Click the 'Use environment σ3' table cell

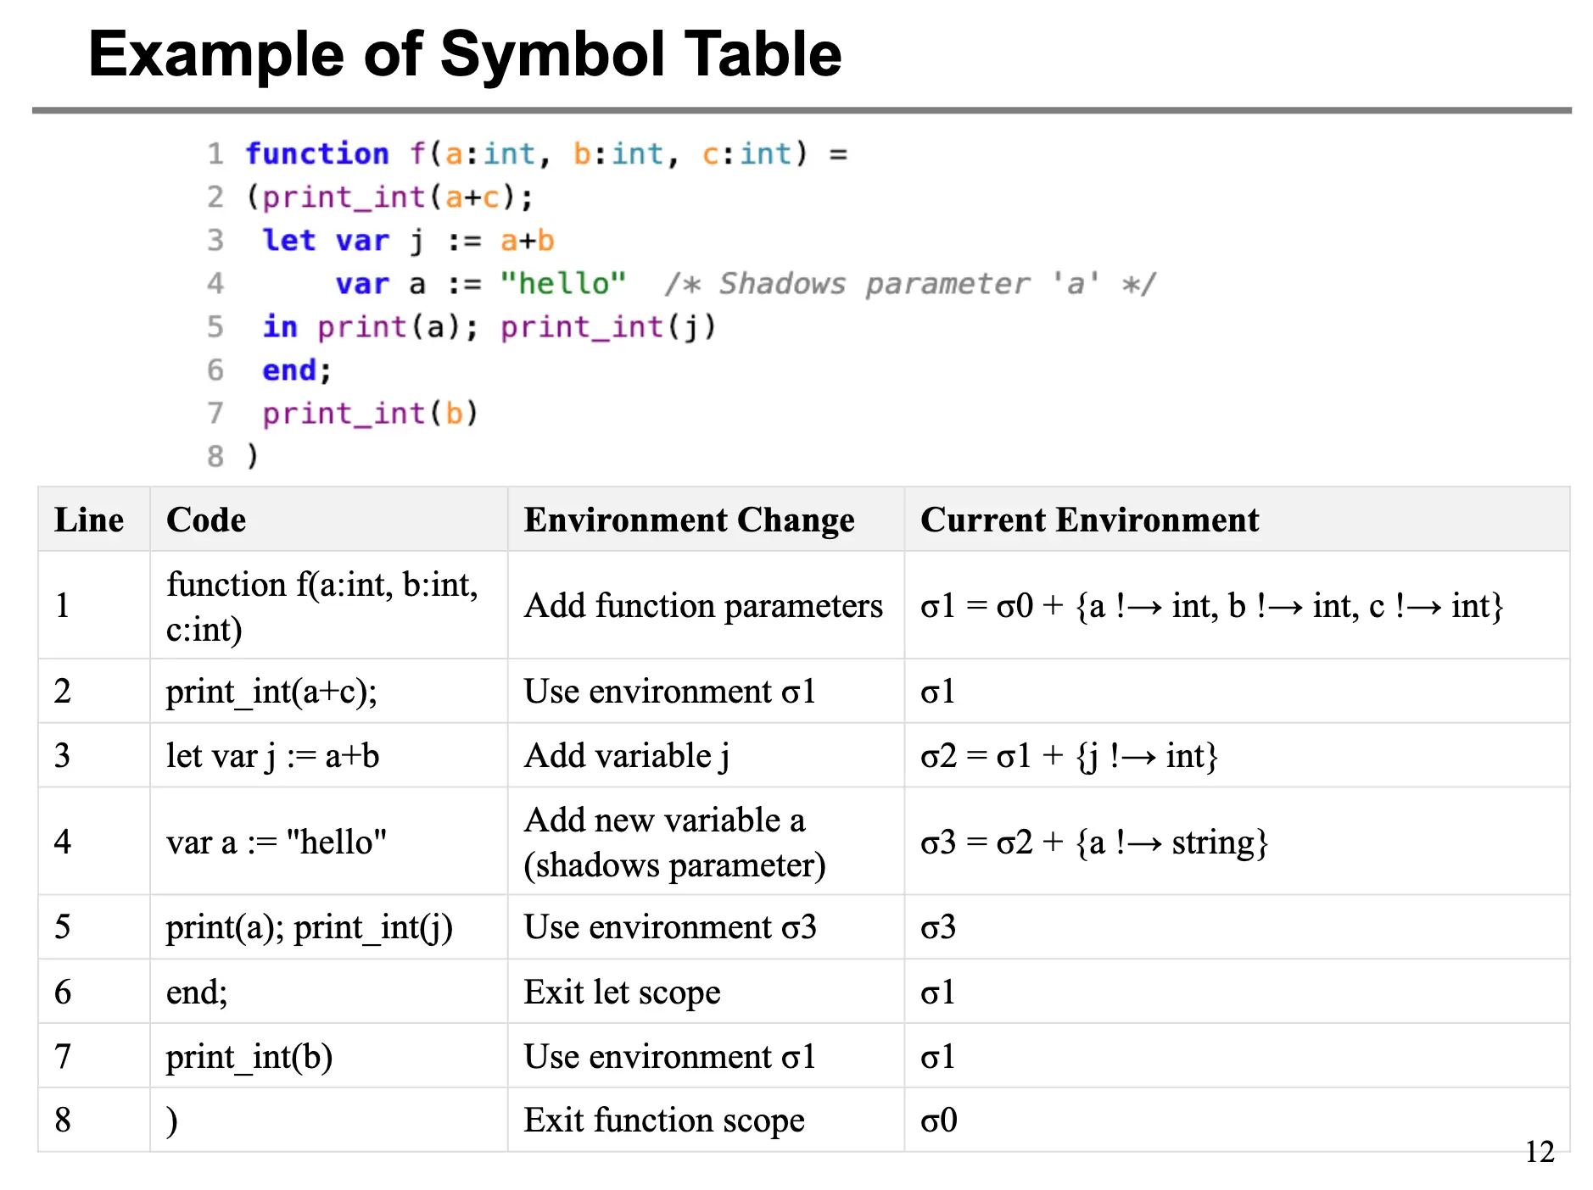click(x=670, y=927)
